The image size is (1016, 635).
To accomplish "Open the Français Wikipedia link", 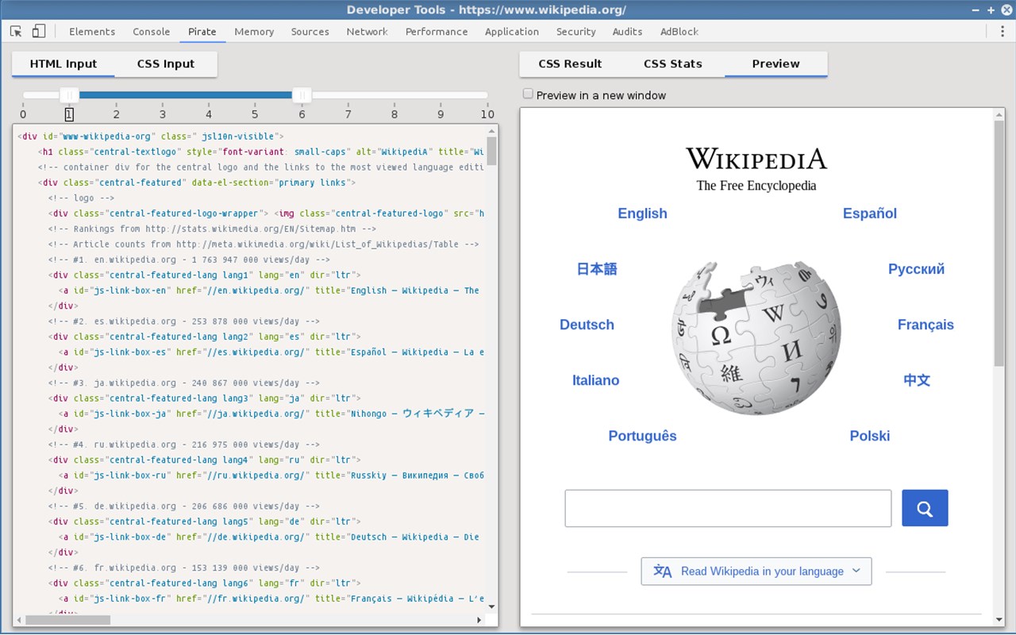I will [x=926, y=325].
